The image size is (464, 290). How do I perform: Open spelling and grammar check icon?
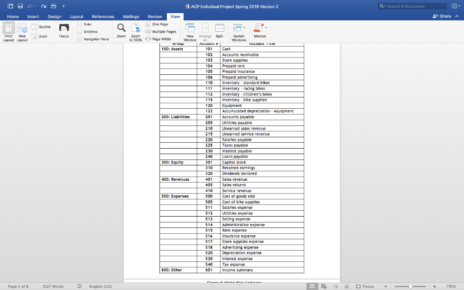point(80,286)
